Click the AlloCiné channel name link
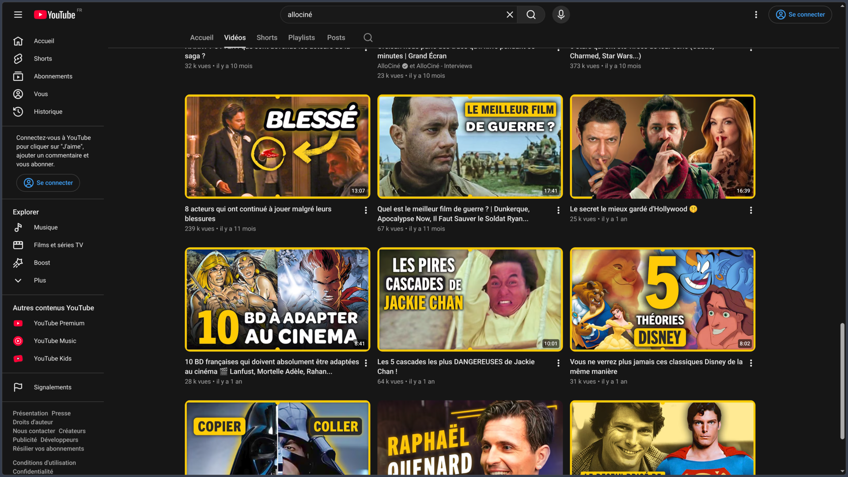Viewport: 848px width, 477px height. 389,66
